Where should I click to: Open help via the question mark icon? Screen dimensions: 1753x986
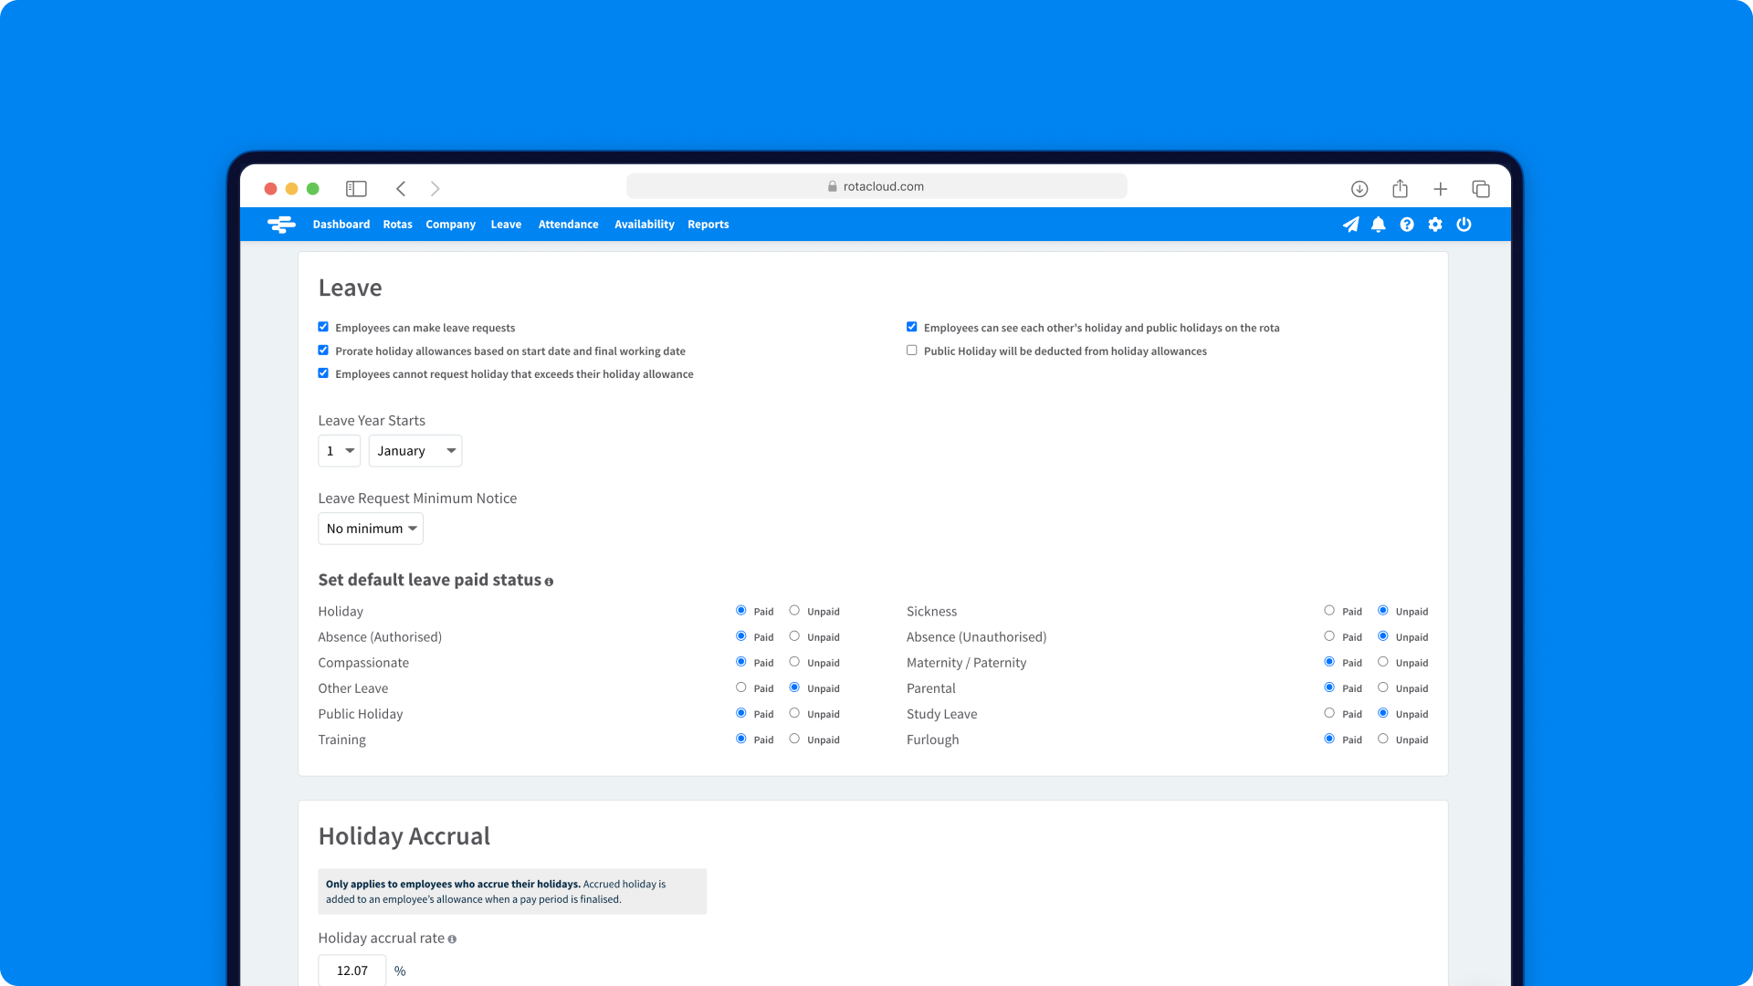click(x=1406, y=224)
